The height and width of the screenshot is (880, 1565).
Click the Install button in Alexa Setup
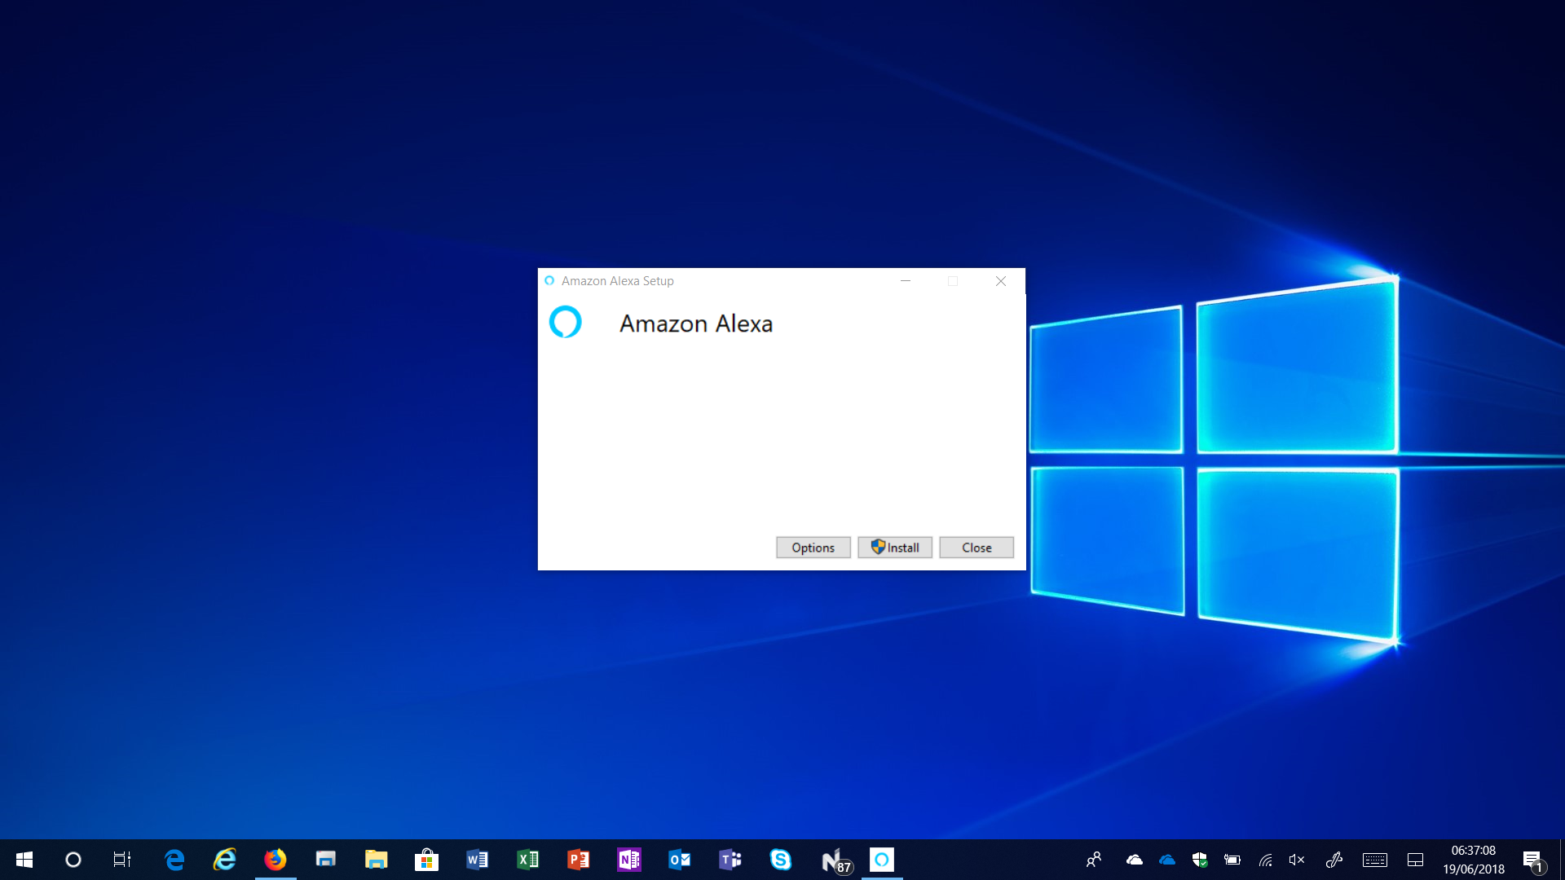(x=894, y=548)
